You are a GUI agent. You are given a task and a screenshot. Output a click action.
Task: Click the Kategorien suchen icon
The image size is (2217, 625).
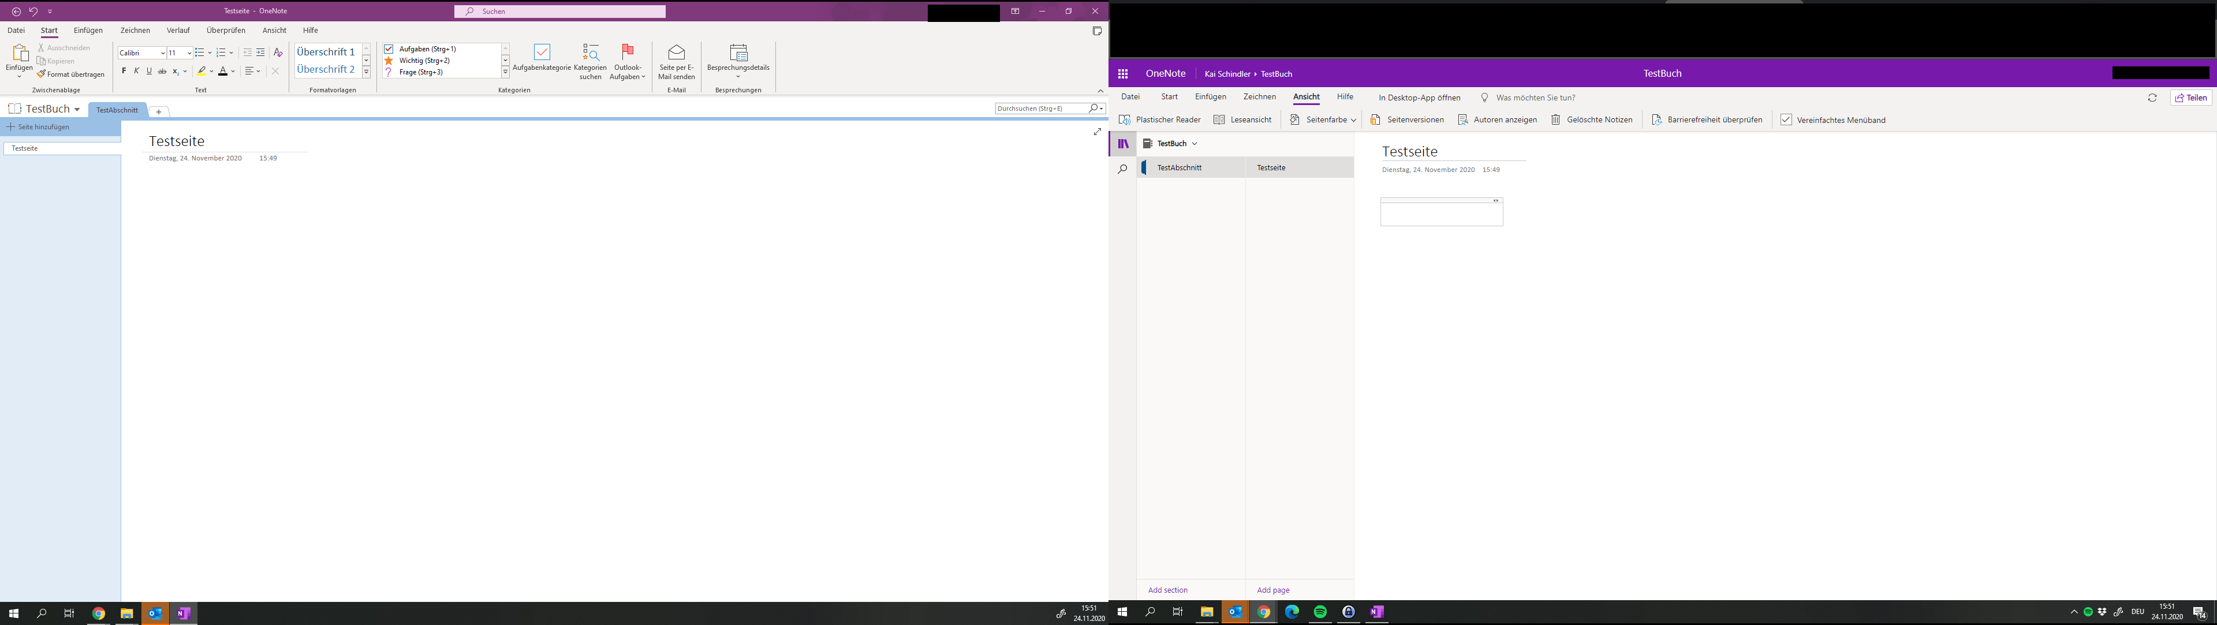591,53
